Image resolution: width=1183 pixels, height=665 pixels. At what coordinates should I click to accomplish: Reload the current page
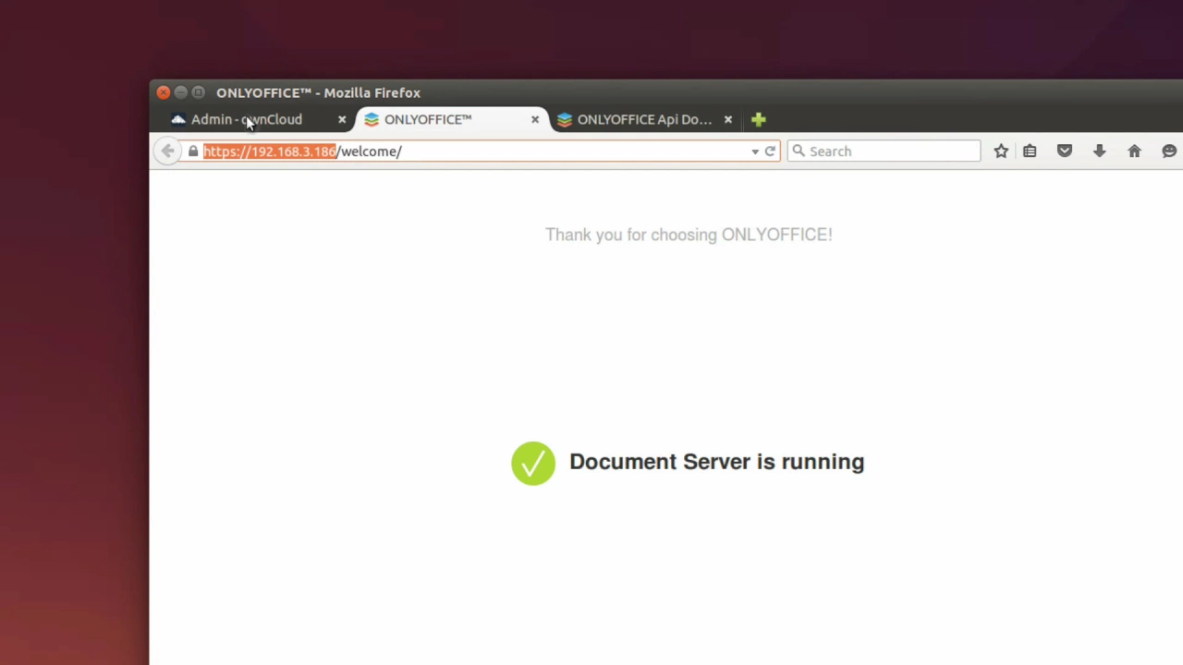point(770,151)
